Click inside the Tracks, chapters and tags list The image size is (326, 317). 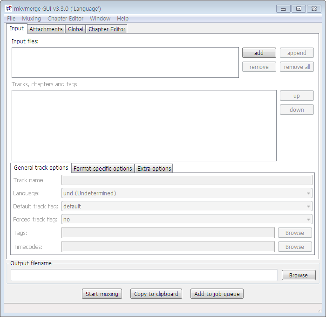[144, 125]
